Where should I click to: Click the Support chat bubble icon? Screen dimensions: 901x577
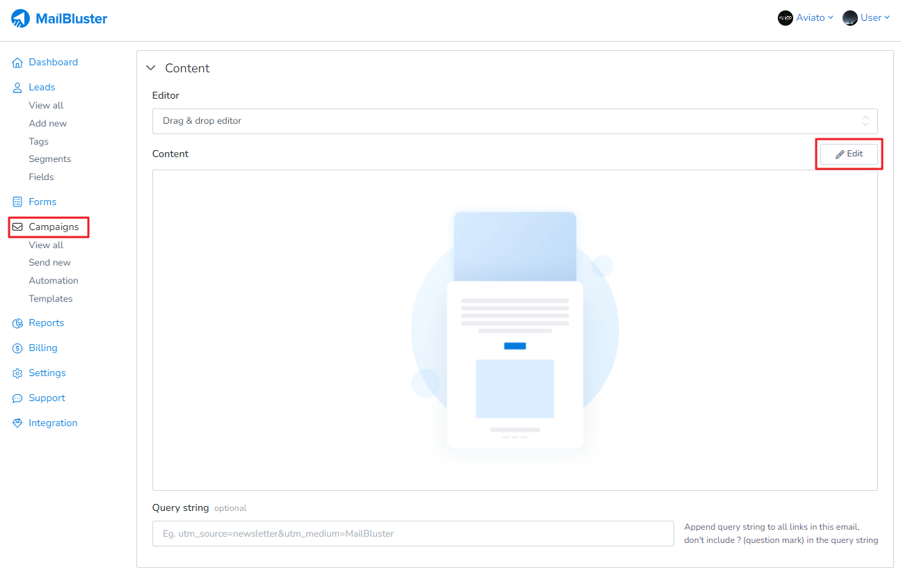pos(17,398)
